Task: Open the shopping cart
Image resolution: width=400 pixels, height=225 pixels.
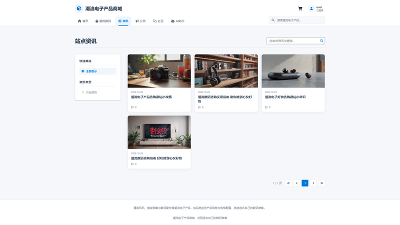Action: click(300, 8)
